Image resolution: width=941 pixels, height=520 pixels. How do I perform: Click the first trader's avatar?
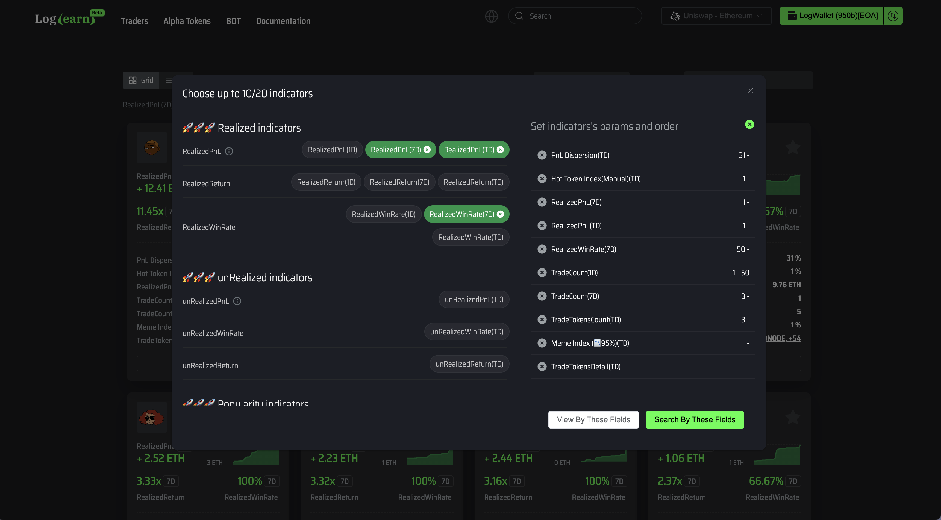click(152, 147)
